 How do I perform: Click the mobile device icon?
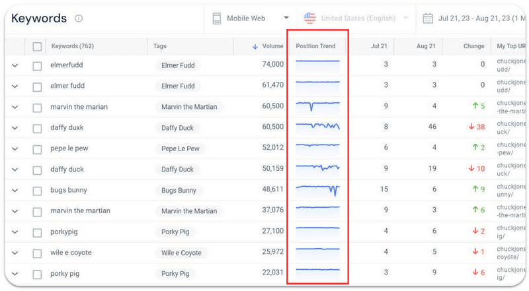(x=217, y=18)
